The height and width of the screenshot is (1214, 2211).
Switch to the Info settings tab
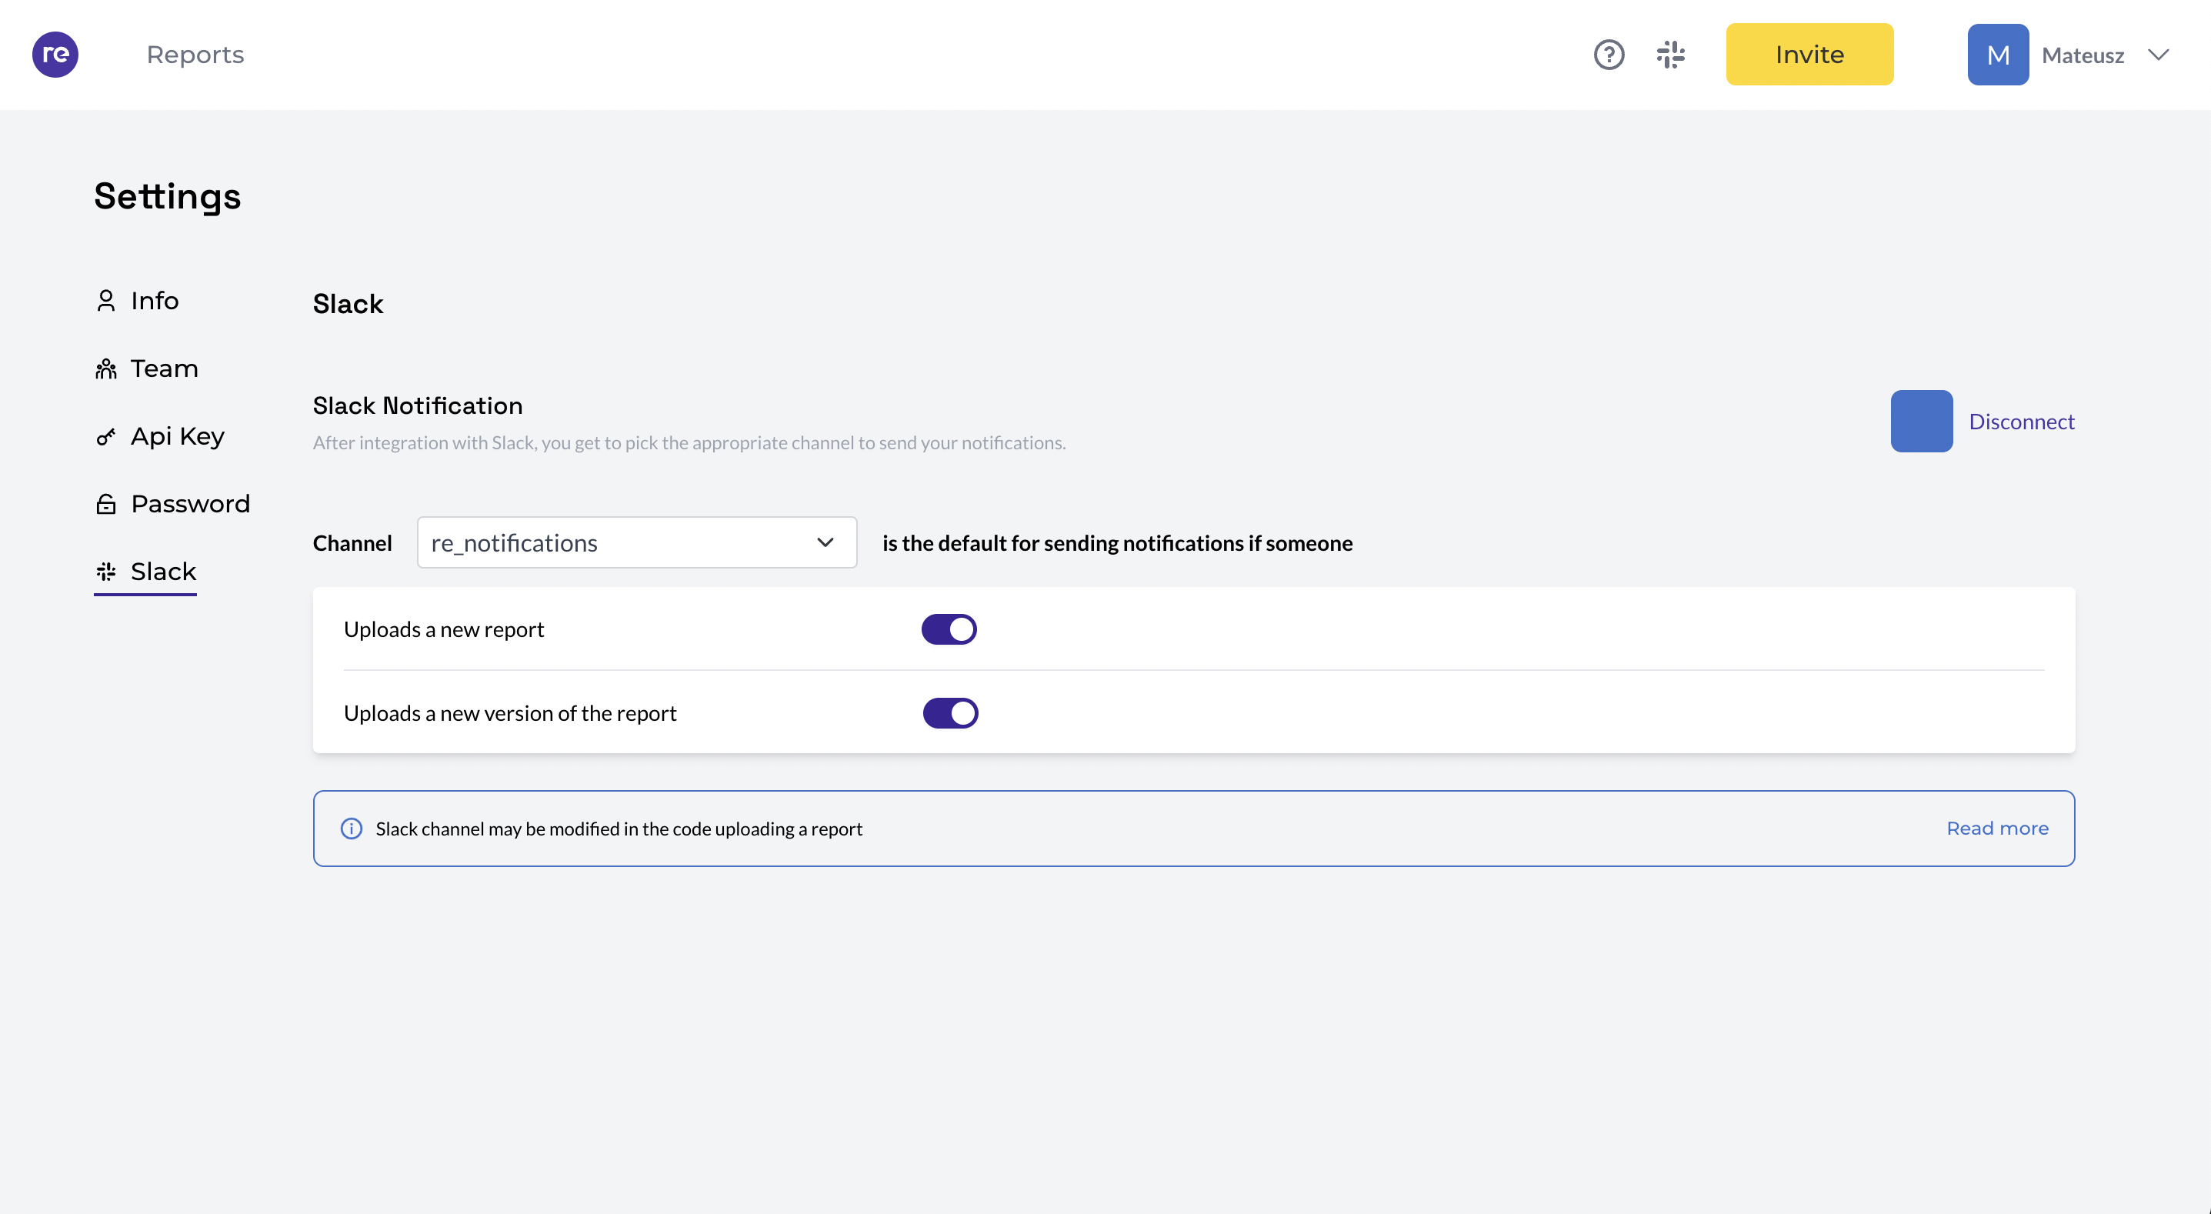[138, 301]
